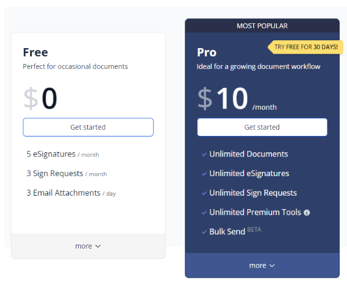Image resolution: width=347 pixels, height=284 pixels.
Task: Click the Most Popular banner
Action: tap(262, 26)
